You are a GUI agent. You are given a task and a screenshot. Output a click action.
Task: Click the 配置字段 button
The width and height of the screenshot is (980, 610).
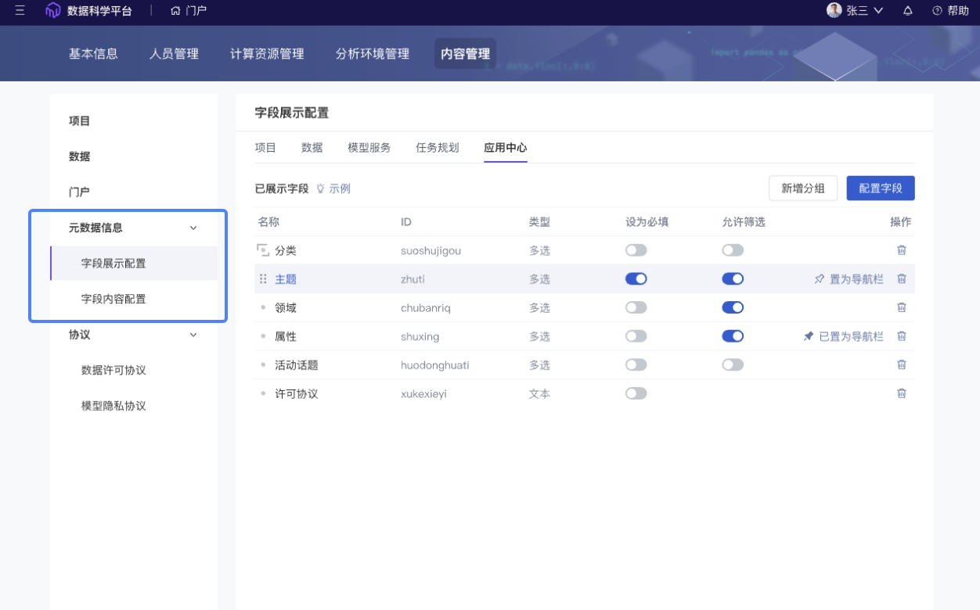tap(880, 188)
